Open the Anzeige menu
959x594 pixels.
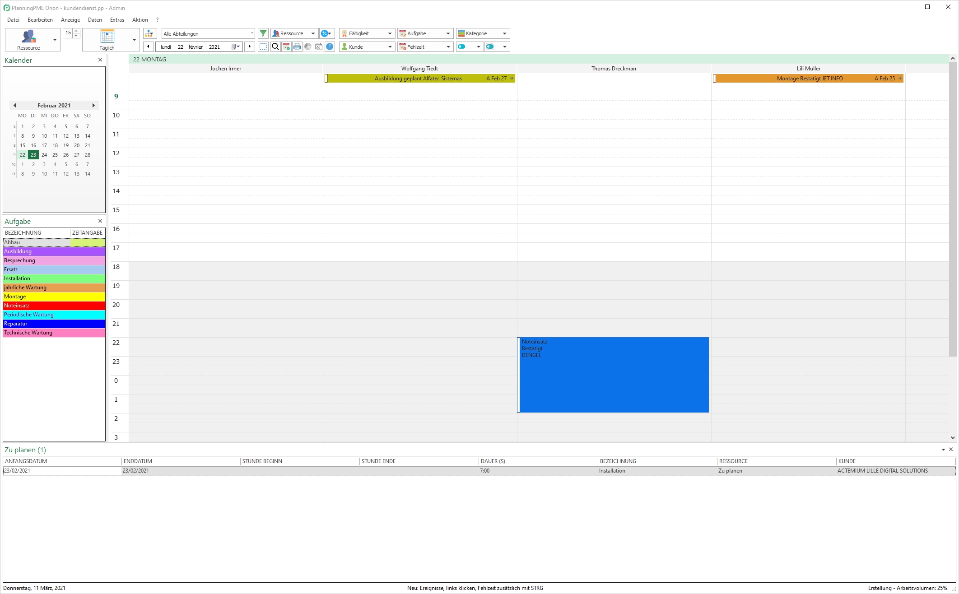[x=70, y=20]
